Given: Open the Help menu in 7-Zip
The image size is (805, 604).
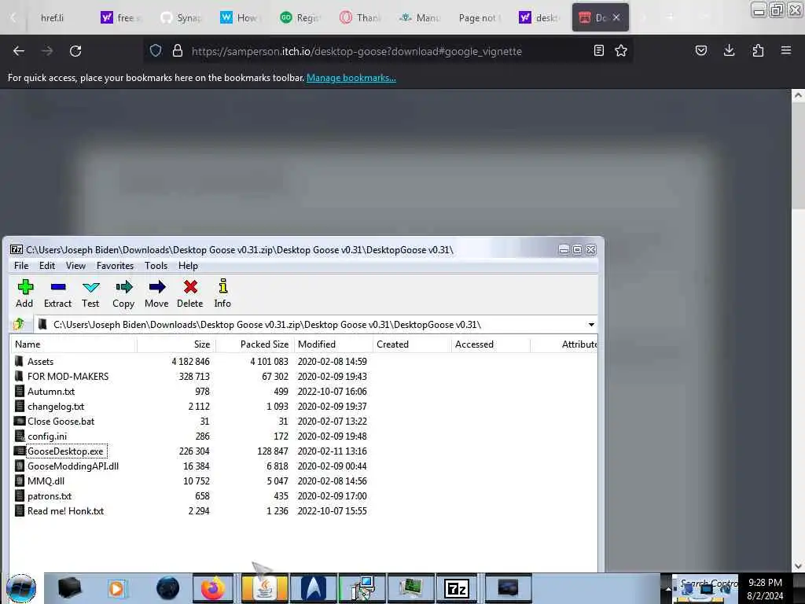Looking at the screenshot, I should click(188, 266).
